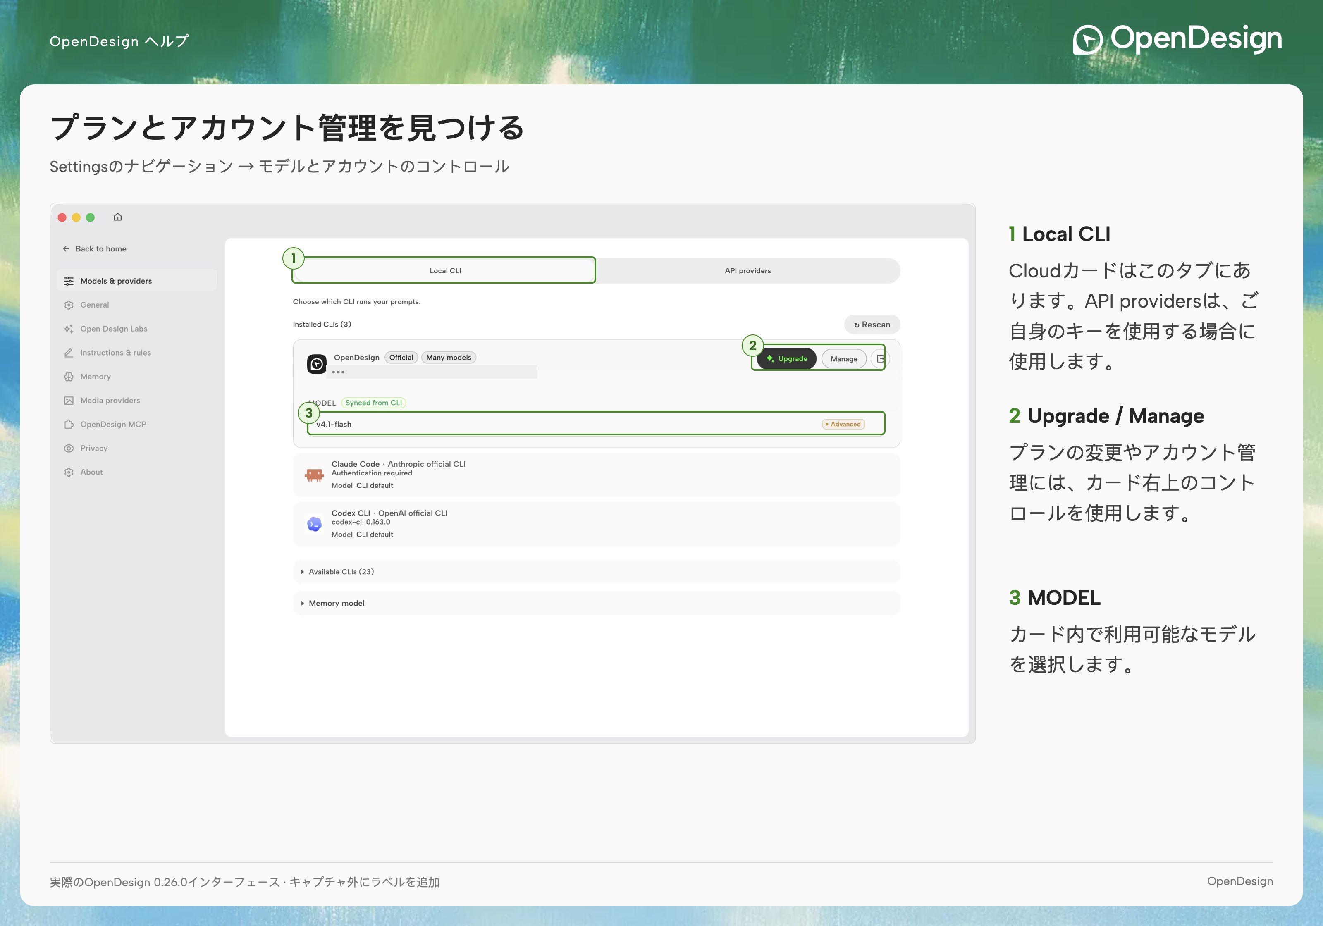Viewport: 1323px width, 926px height.
Task: Click the Many models tag
Action: coord(448,358)
